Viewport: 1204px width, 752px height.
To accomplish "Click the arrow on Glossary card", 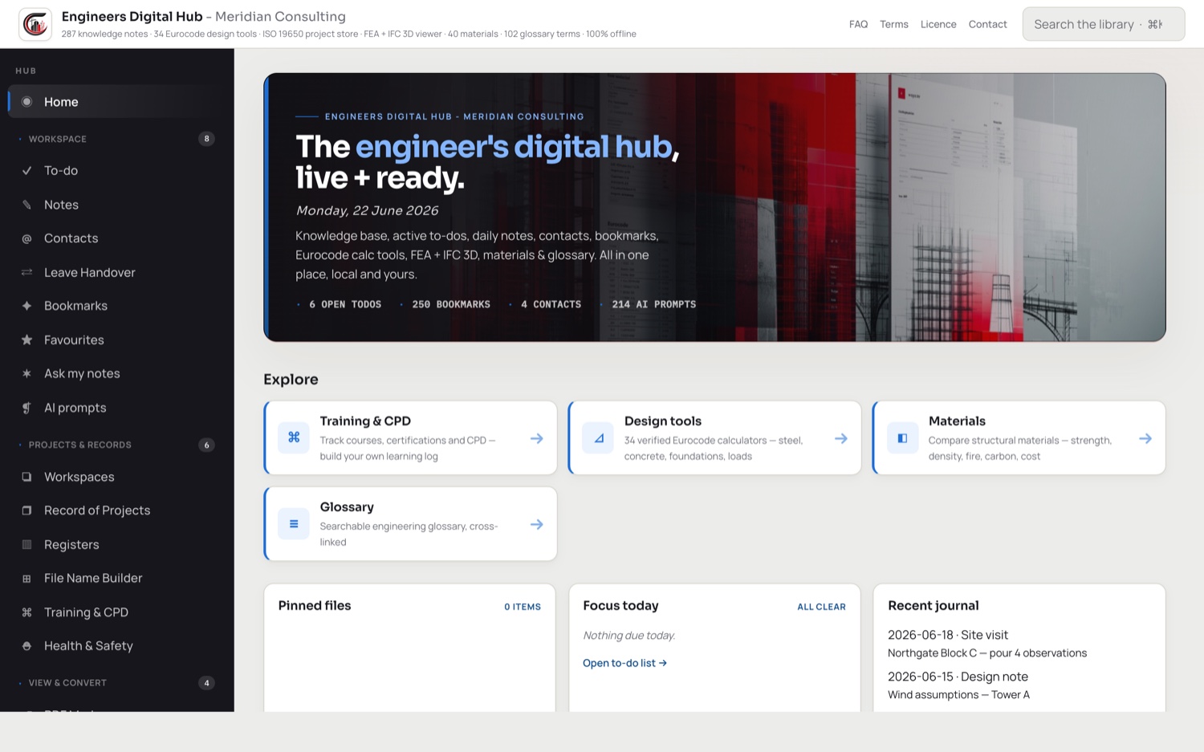I will click(x=537, y=524).
